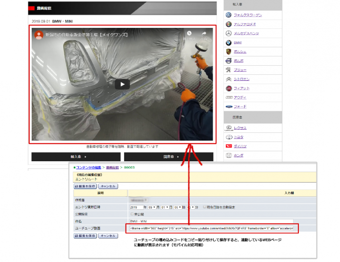Enable 現在日時を自動設定 checkbox
This screenshot has height=262, width=340.
click(204, 207)
